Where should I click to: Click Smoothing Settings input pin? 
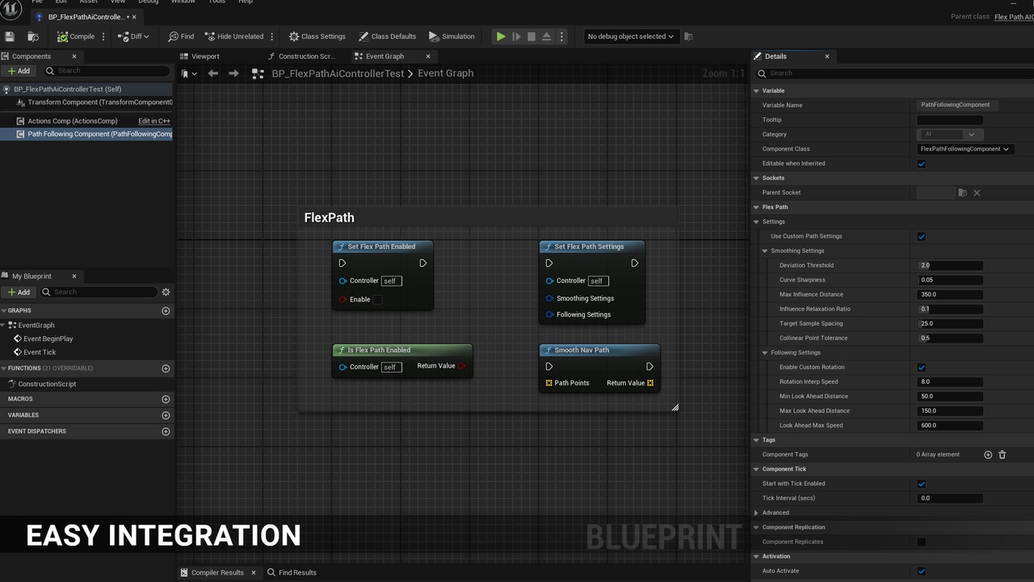point(549,298)
